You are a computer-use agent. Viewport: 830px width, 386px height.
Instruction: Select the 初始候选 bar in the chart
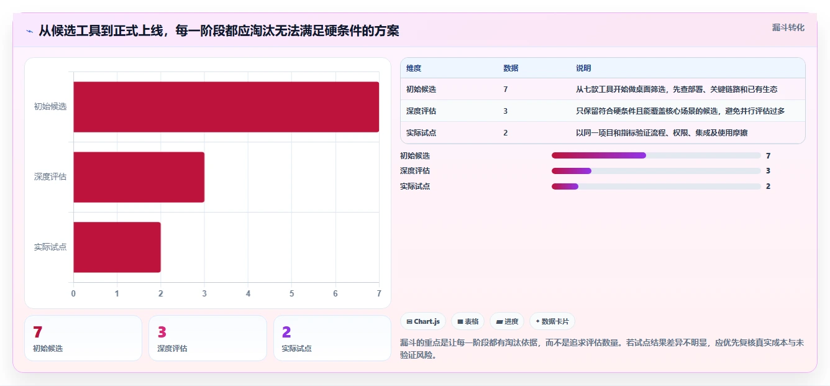(x=226, y=107)
